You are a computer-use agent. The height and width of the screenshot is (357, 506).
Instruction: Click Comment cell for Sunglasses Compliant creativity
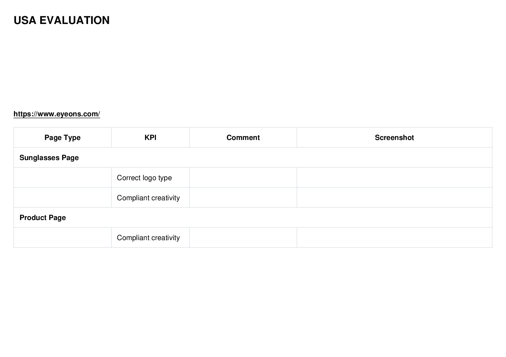tap(243, 198)
